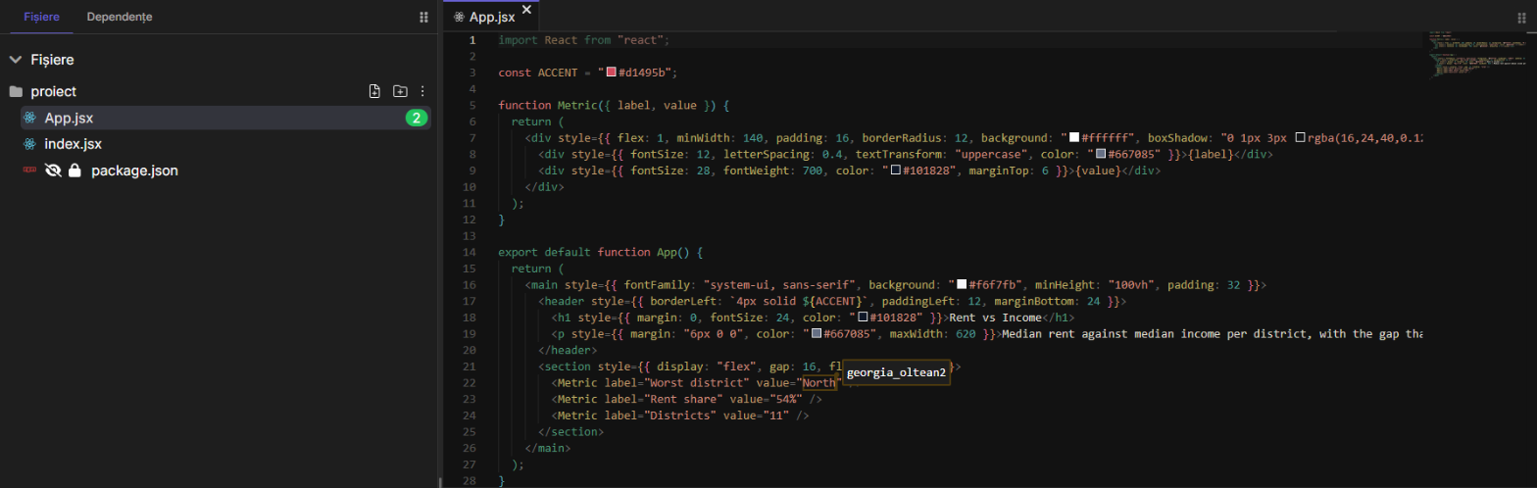Image resolution: width=1537 pixels, height=488 pixels.
Task: Click line number 14 in gutter
Action: coord(471,252)
